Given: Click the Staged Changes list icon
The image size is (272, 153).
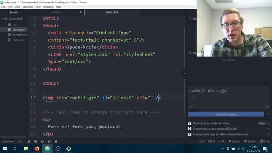Looking at the screenshot, I should coord(190,53).
